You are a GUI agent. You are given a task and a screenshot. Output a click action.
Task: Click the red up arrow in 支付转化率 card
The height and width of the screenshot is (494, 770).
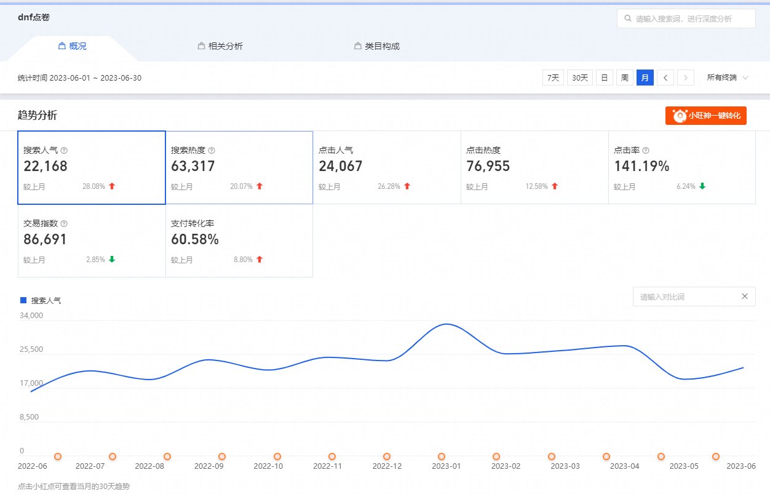pyautogui.click(x=260, y=260)
